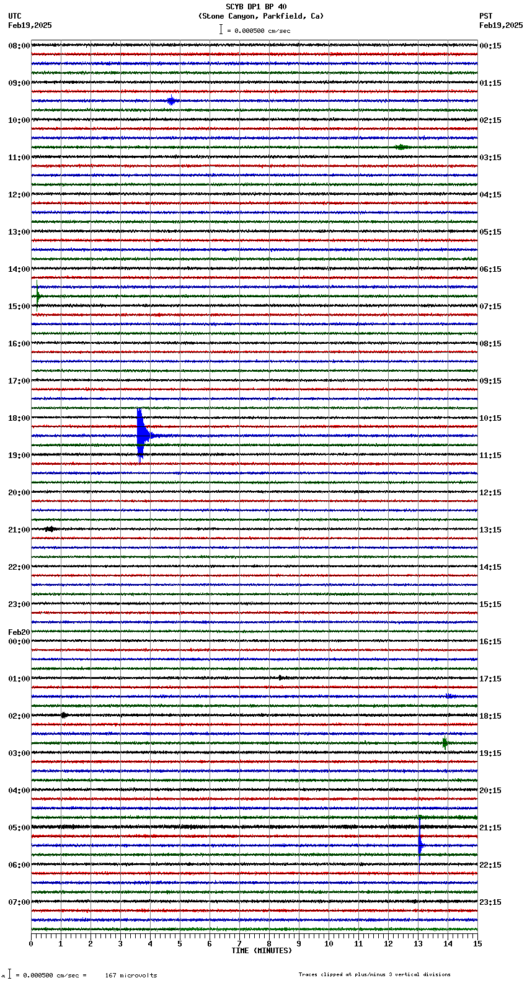This screenshot has height=983, width=527.
Task: Click the 167 microvolts scale note at the bottom
Action: tap(131, 976)
